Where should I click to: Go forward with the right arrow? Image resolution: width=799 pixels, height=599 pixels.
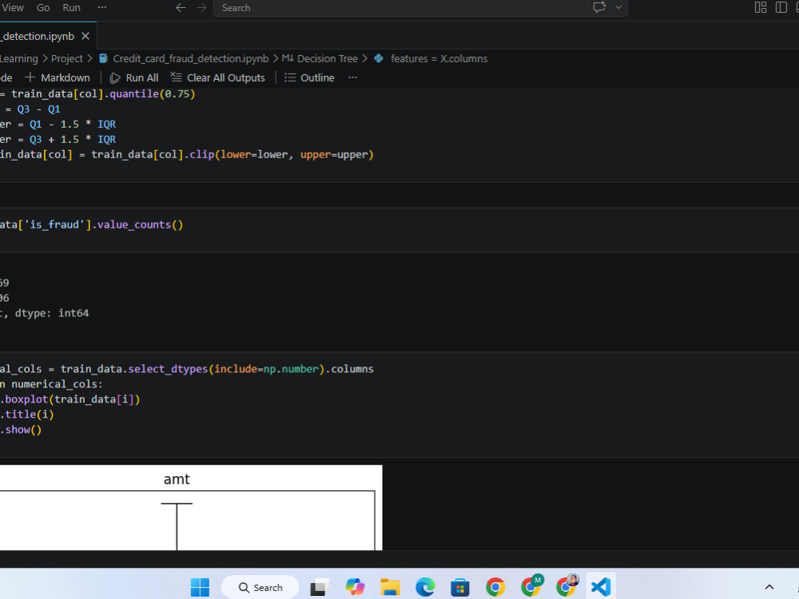click(x=202, y=8)
